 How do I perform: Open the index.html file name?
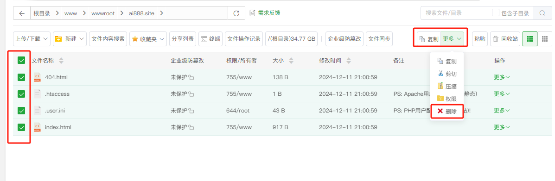pos(58,127)
